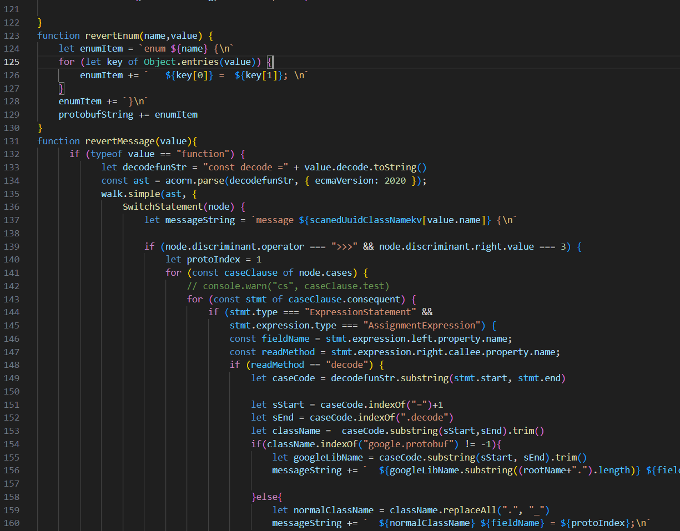Click the else keyword
This screenshot has height=531, width=680.
pyautogui.click(x=267, y=497)
